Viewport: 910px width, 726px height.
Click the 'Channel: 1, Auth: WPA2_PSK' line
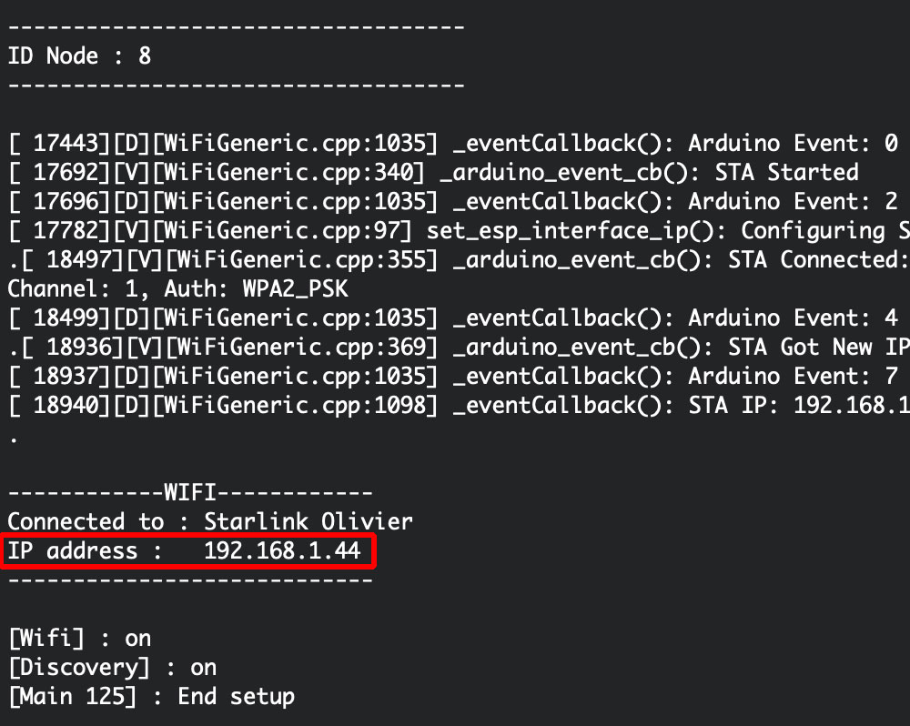(x=178, y=289)
